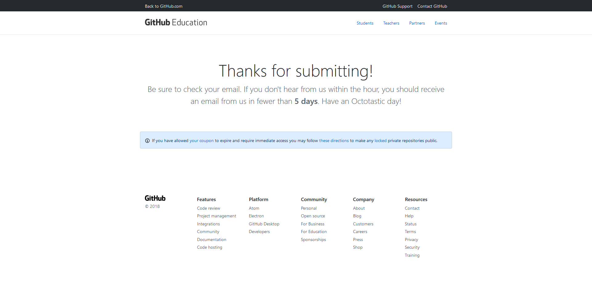
Task: Open Careers footer link
Action: [360, 232]
